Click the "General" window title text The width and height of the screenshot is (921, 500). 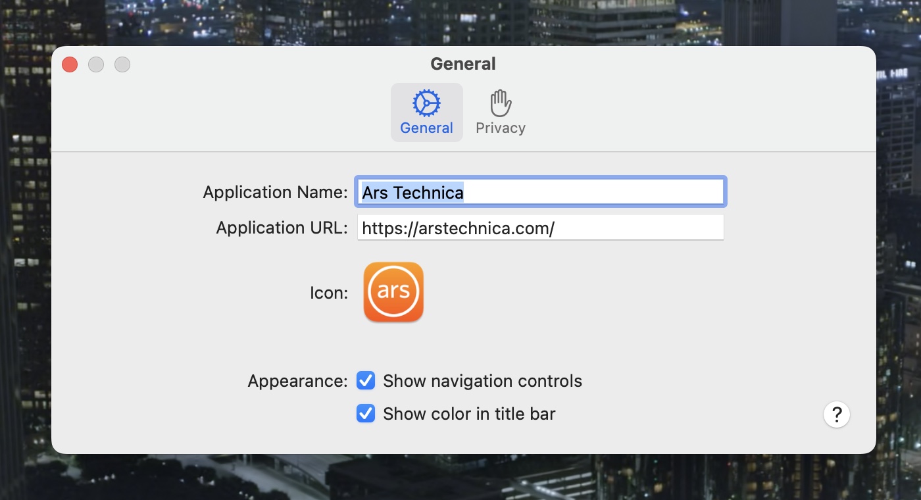click(462, 64)
